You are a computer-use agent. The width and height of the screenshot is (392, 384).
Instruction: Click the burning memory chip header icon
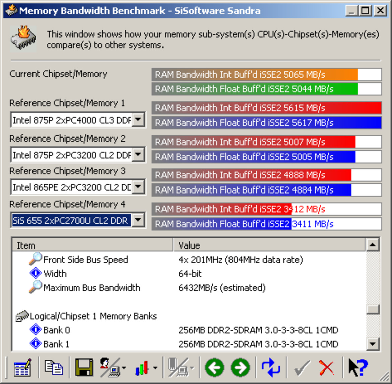[x=23, y=39]
